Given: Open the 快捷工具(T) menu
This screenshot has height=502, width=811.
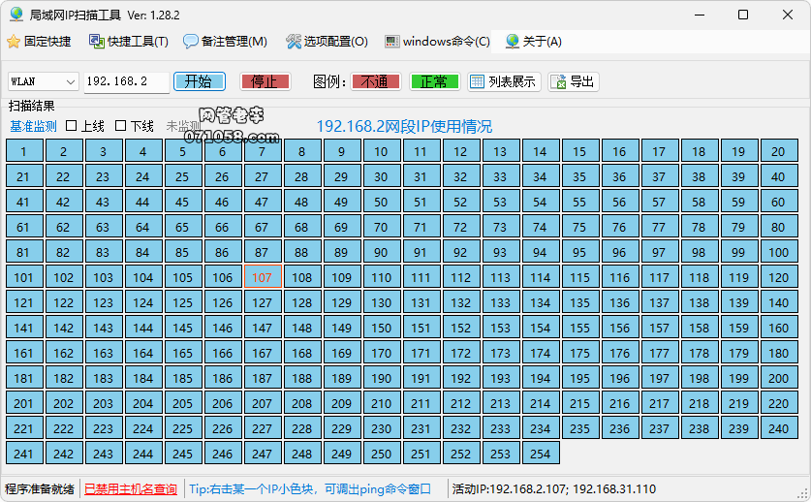Looking at the screenshot, I should [x=129, y=42].
